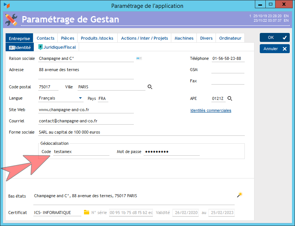The width and height of the screenshot is (295, 226).
Task: Open the yellow folder icon for Certificat
Action: pos(87,212)
